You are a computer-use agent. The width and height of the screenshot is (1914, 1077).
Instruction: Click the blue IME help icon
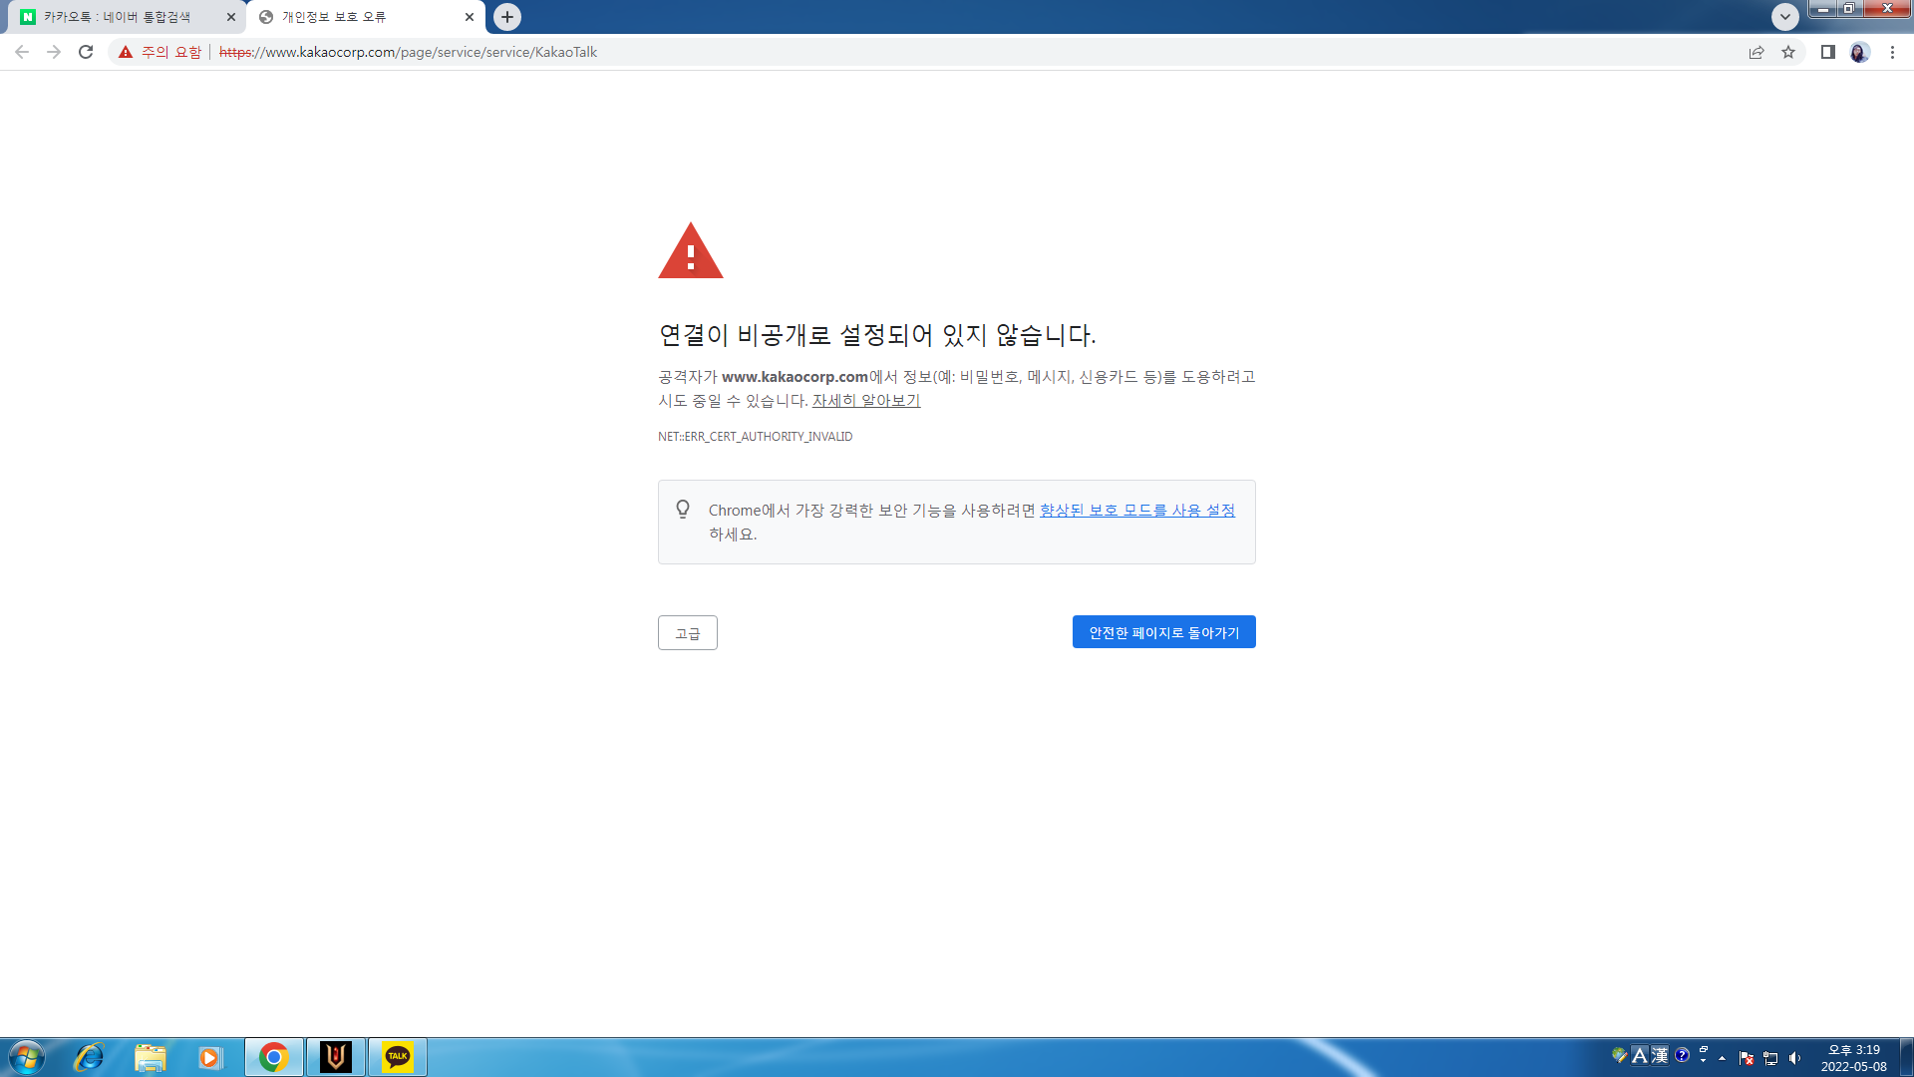click(1683, 1055)
